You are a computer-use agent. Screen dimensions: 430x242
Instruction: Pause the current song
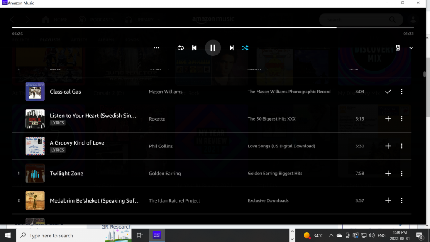213,48
